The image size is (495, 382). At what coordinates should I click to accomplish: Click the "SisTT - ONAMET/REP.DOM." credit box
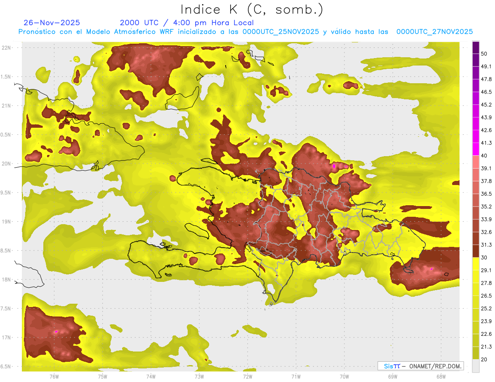tap(420, 366)
